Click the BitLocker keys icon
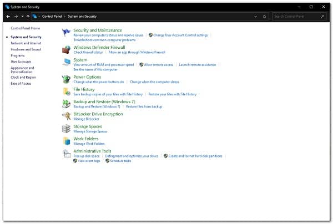This screenshot has width=333, height=224. click(66, 116)
